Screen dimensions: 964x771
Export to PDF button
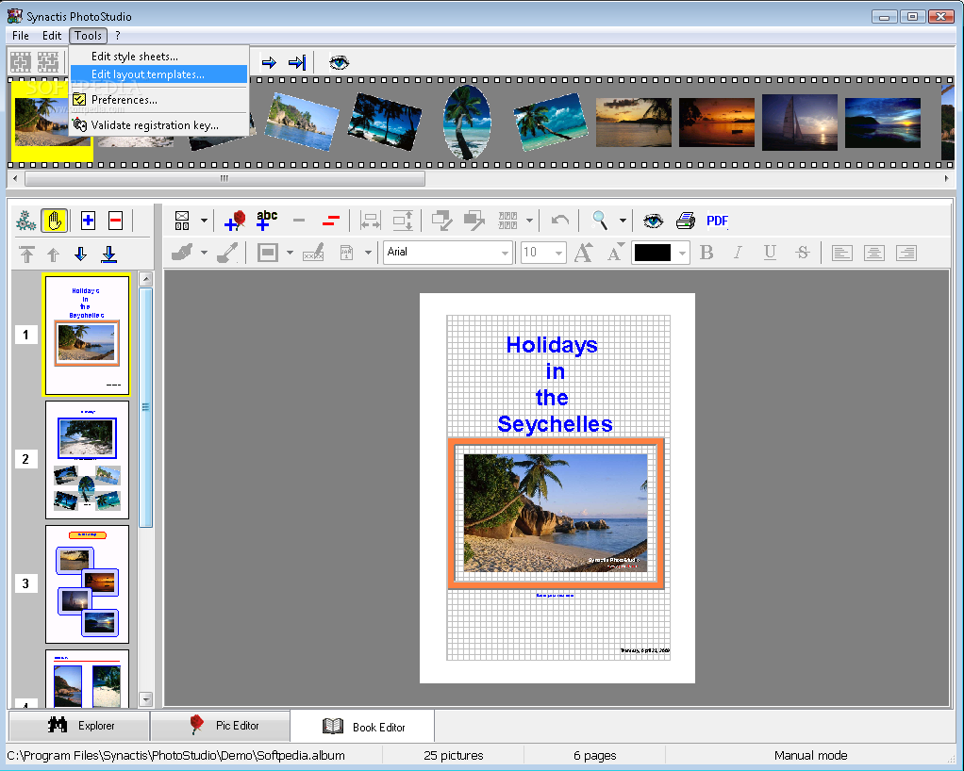pyautogui.click(x=718, y=221)
